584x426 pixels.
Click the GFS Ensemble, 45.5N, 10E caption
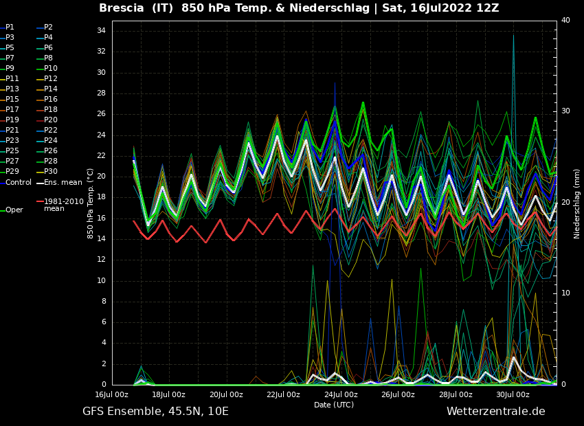click(155, 412)
